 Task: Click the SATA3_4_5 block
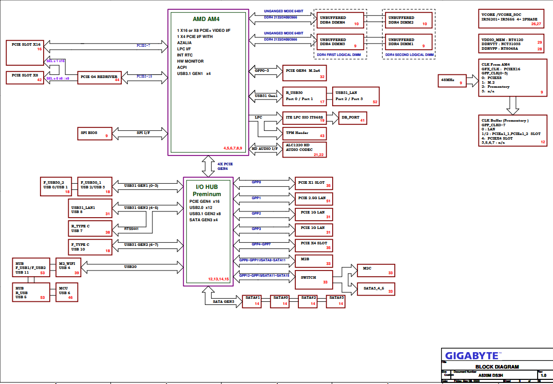point(376,289)
